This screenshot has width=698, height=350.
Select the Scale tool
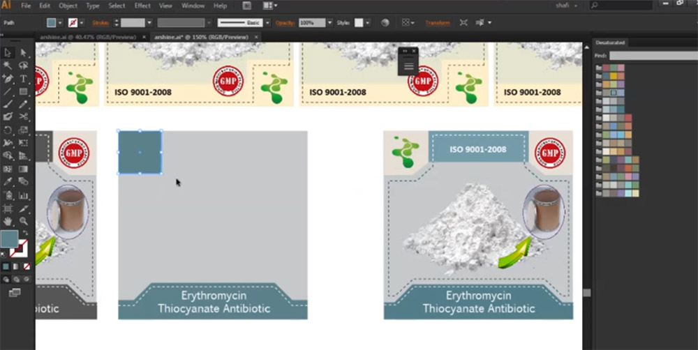tap(23, 130)
